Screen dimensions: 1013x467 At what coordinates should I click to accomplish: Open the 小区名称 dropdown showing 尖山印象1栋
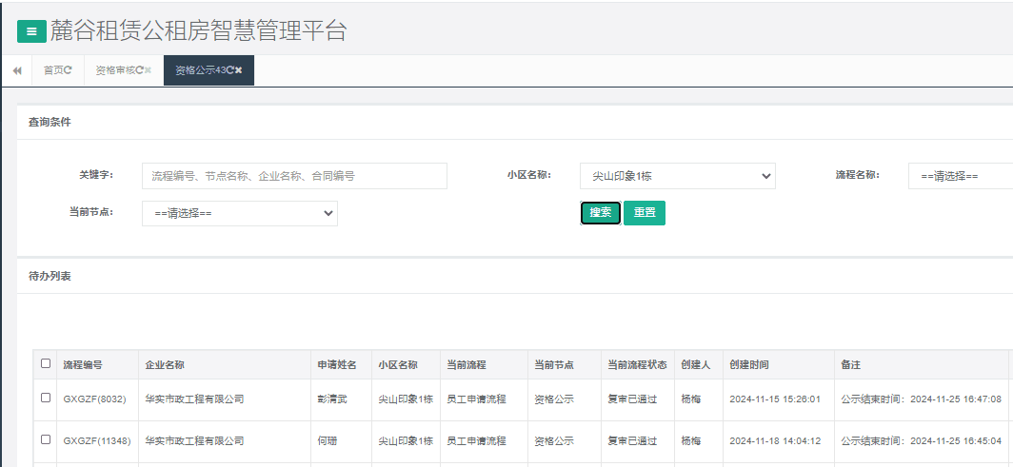tap(677, 176)
